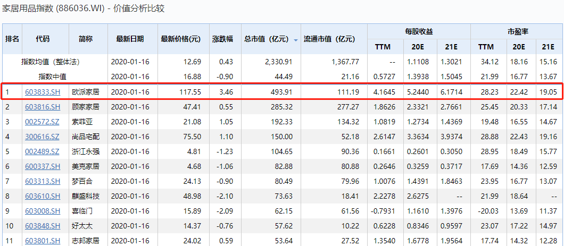564x246 pixels.
Task: Sort by 流通市值 (亿元) column header
Action: tap(329, 39)
